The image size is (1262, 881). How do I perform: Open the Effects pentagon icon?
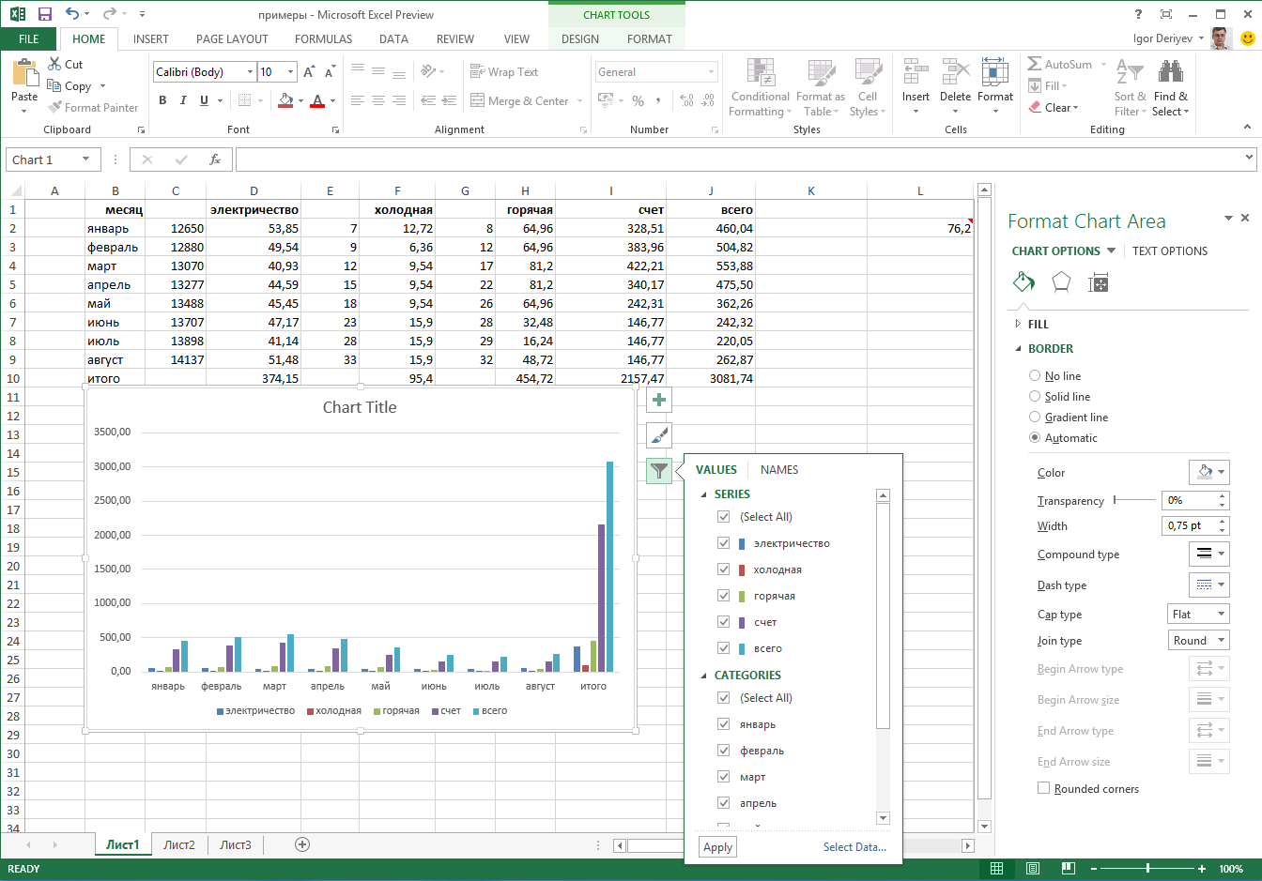pyautogui.click(x=1061, y=282)
